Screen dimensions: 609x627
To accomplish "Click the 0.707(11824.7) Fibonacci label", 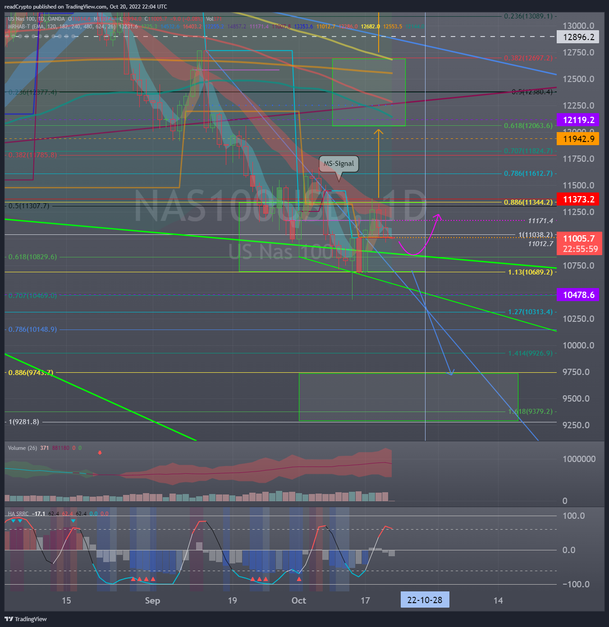I will coord(528,151).
